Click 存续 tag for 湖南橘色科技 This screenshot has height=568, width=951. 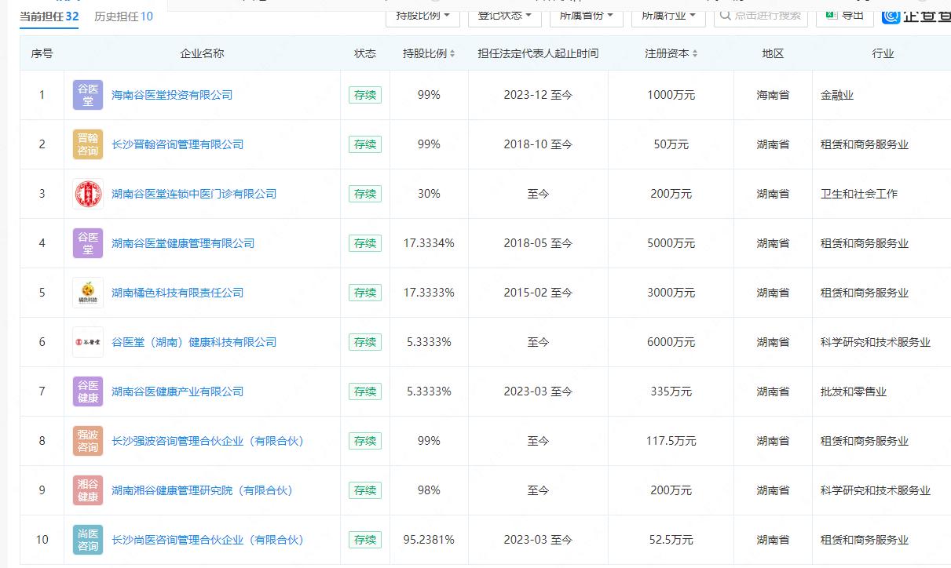coord(365,293)
